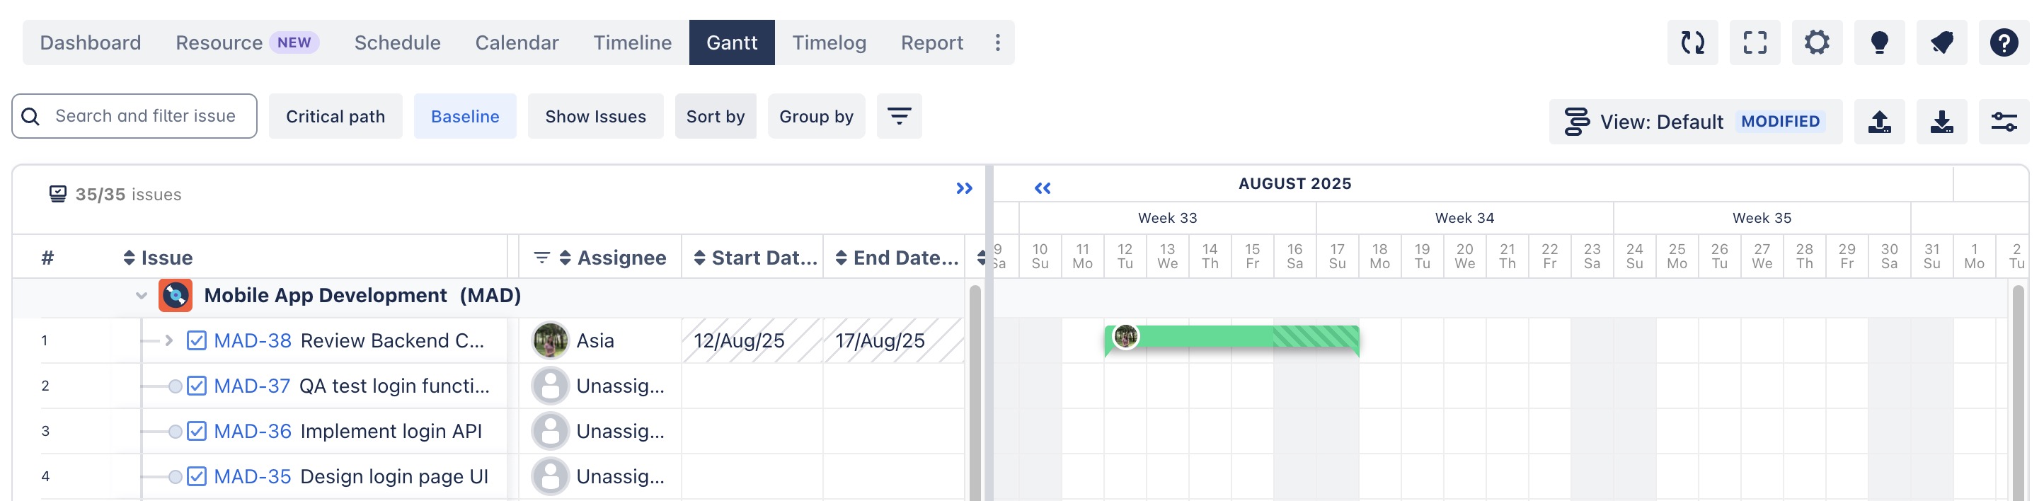Open view configuration sliders icon
2044x501 pixels.
point(2004,122)
